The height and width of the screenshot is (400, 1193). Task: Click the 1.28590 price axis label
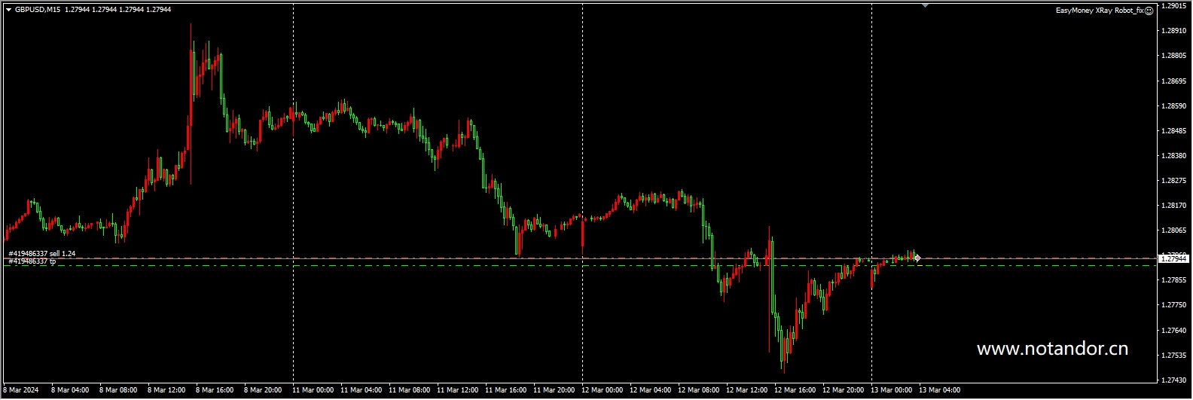click(x=1175, y=105)
